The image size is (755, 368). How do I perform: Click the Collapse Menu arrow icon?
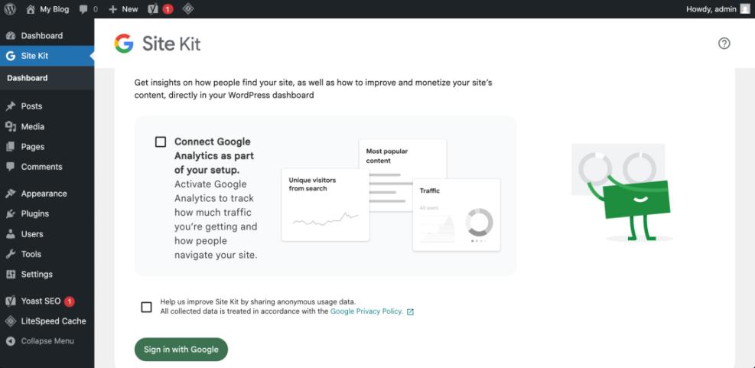pyautogui.click(x=11, y=341)
